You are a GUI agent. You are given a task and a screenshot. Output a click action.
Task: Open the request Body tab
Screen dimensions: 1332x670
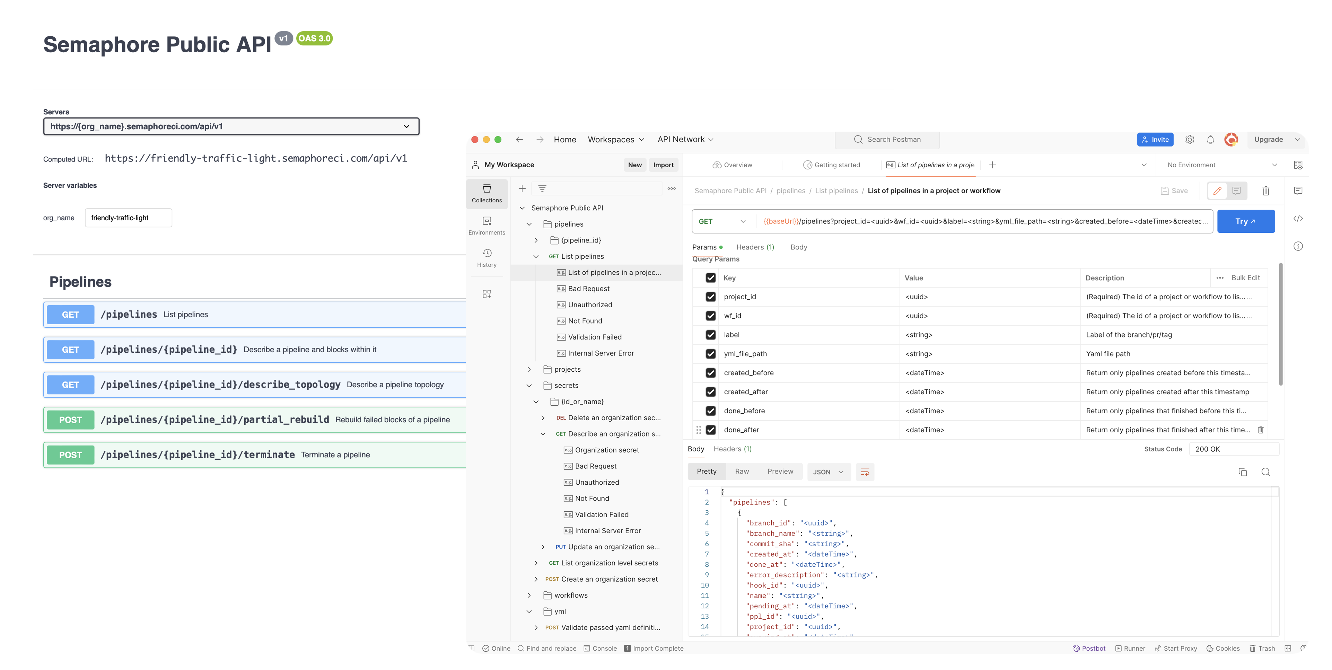pyautogui.click(x=798, y=247)
